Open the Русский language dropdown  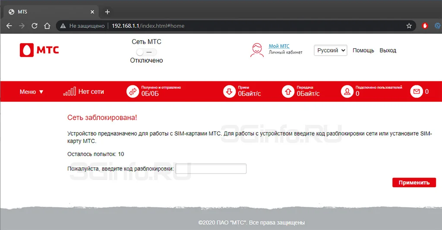330,50
